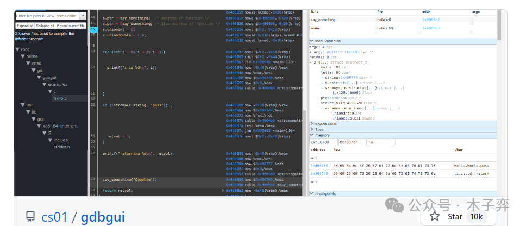526x226 pixels.
Task: Click address 0x4006a3 in main row
Action: click(431, 28)
